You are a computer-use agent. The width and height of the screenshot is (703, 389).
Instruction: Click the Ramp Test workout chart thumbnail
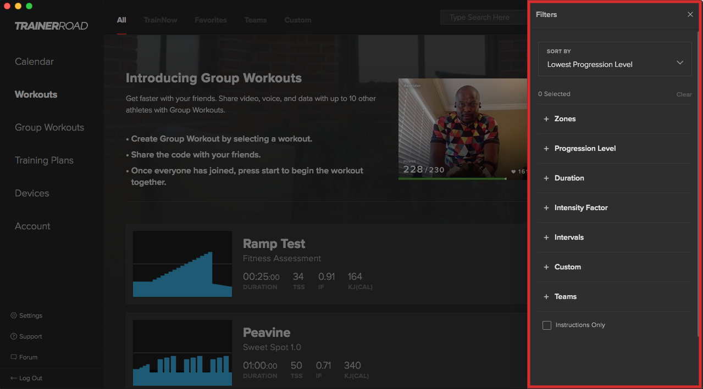coord(182,264)
